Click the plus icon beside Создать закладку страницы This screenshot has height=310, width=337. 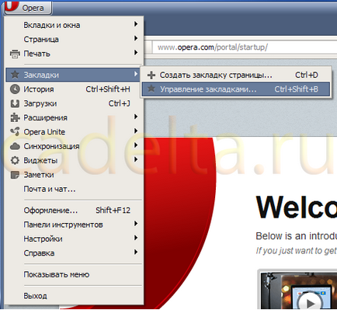pyautogui.click(x=151, y=75)
